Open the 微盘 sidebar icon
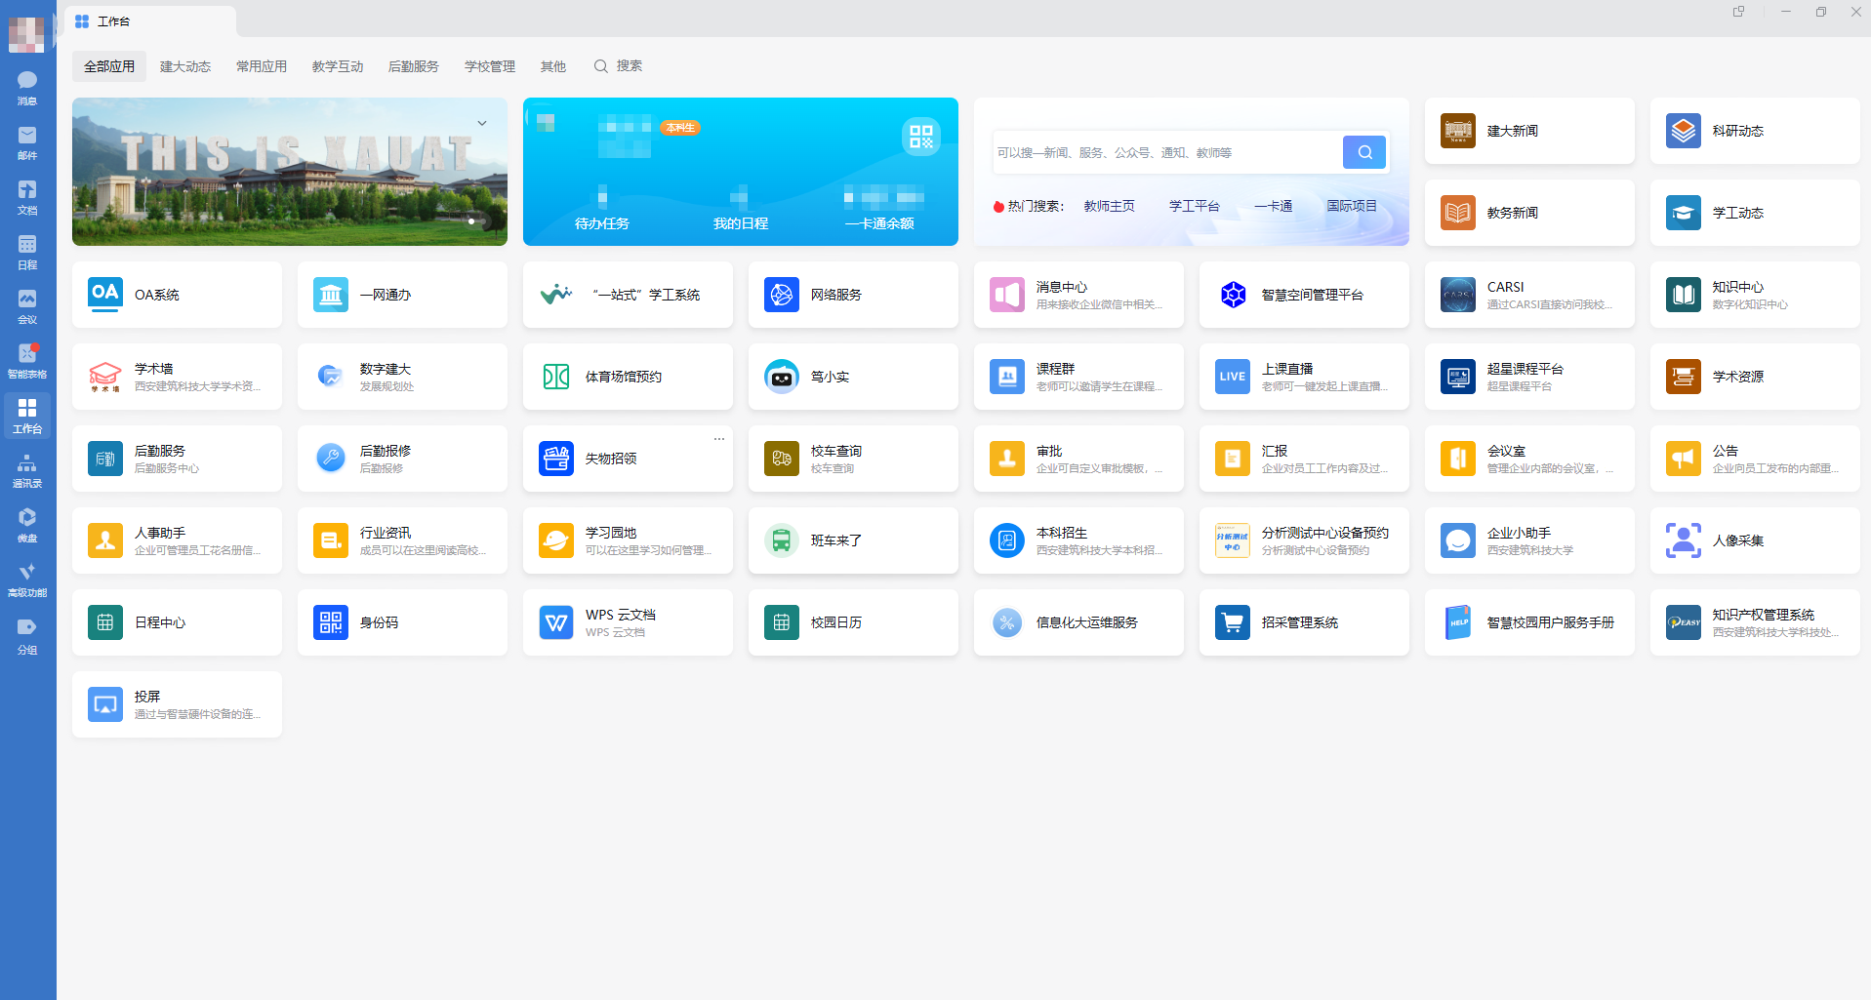This screenshot has width=1871, height=1000. 26,523
